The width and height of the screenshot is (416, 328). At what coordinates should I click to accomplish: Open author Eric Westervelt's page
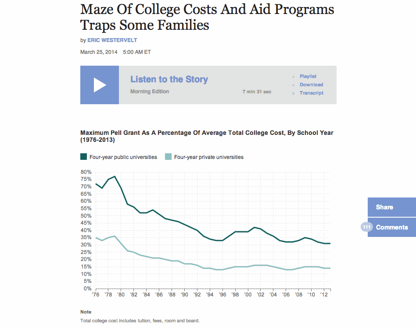(x=112, y=40)
